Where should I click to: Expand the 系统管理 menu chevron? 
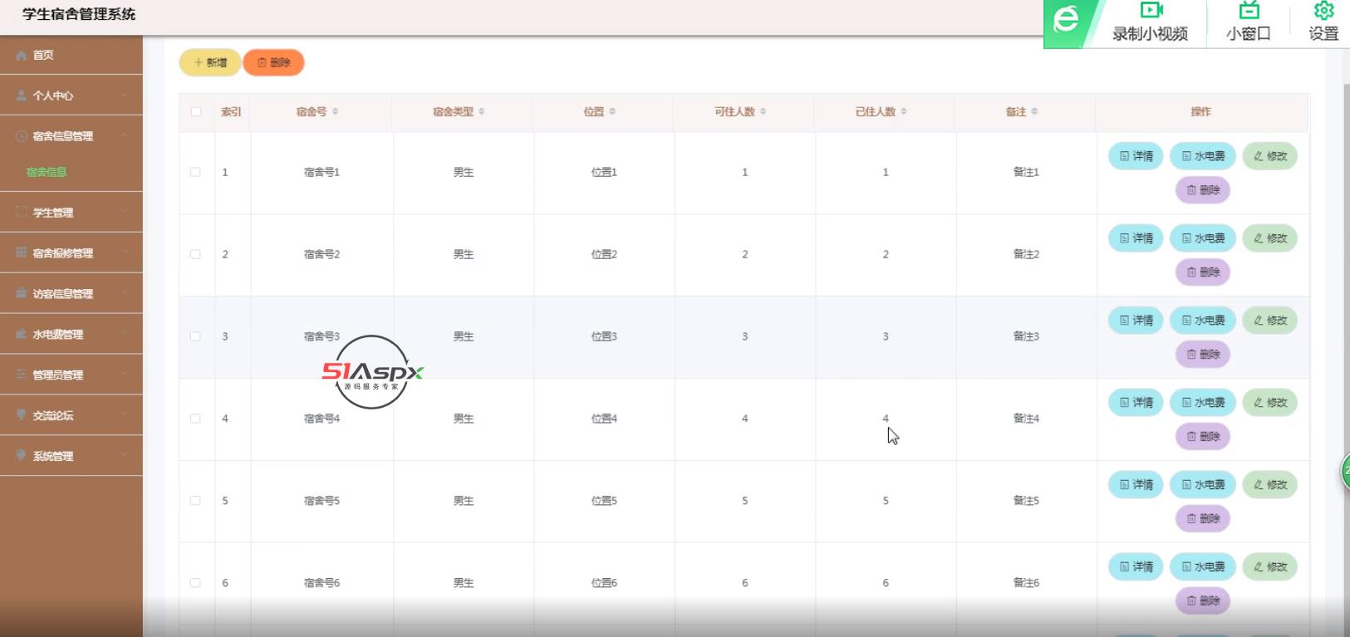[125, 456]
